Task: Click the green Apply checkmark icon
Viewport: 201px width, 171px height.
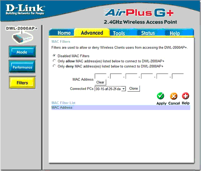Action: pyautogui.click(x=160, y=96)
